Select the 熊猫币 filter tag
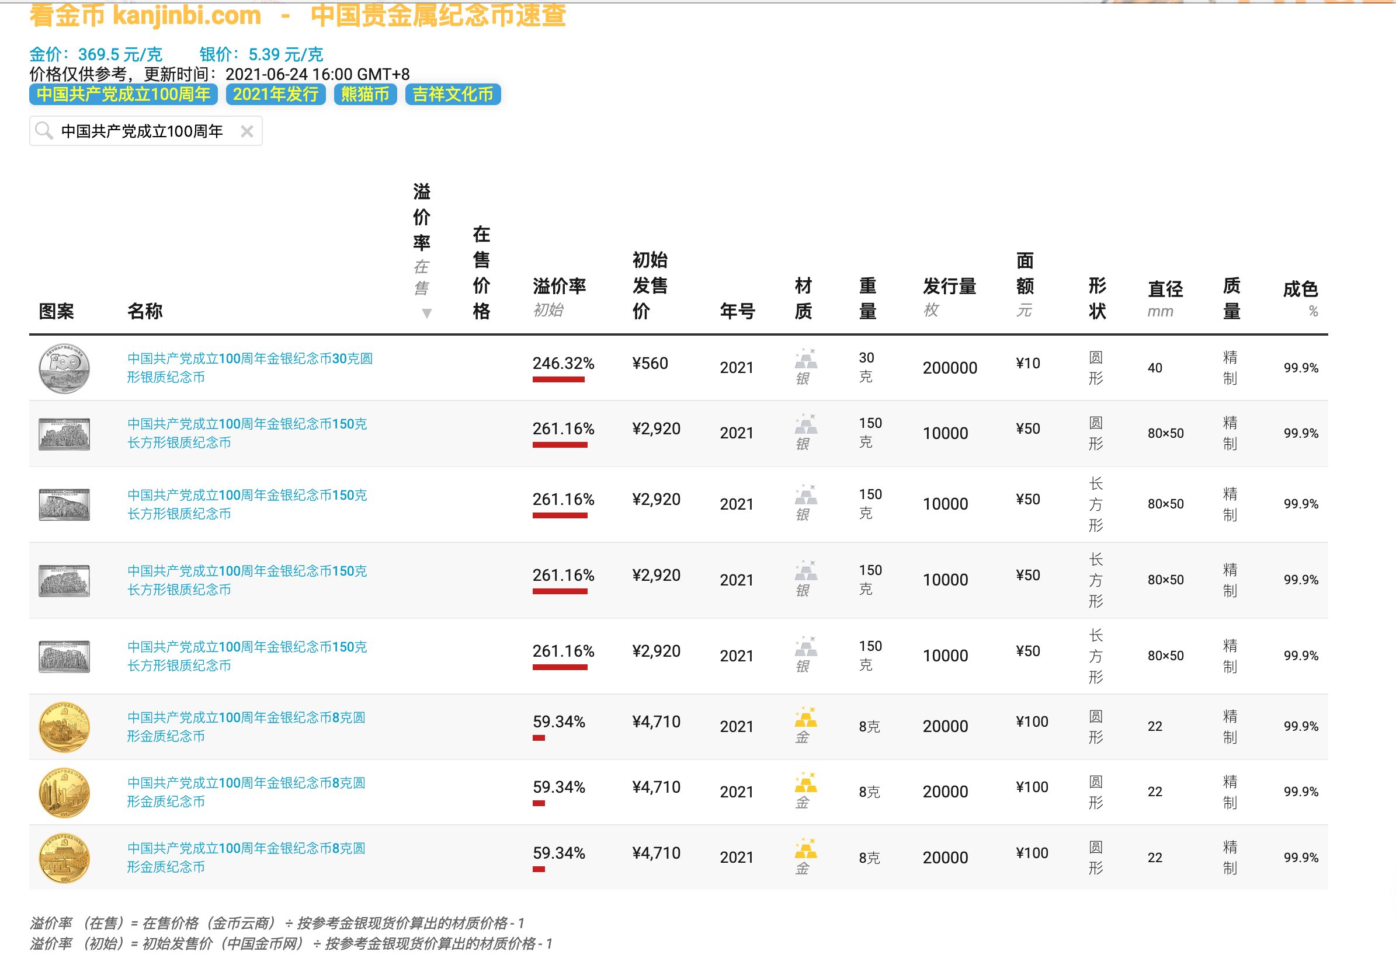 click(364, 94)
